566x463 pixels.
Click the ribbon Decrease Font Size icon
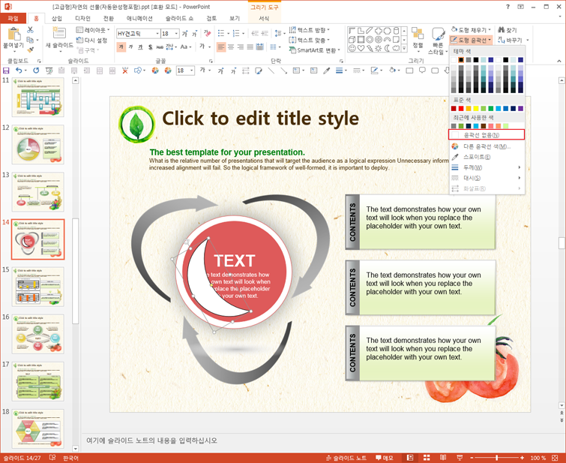[194, 34]
